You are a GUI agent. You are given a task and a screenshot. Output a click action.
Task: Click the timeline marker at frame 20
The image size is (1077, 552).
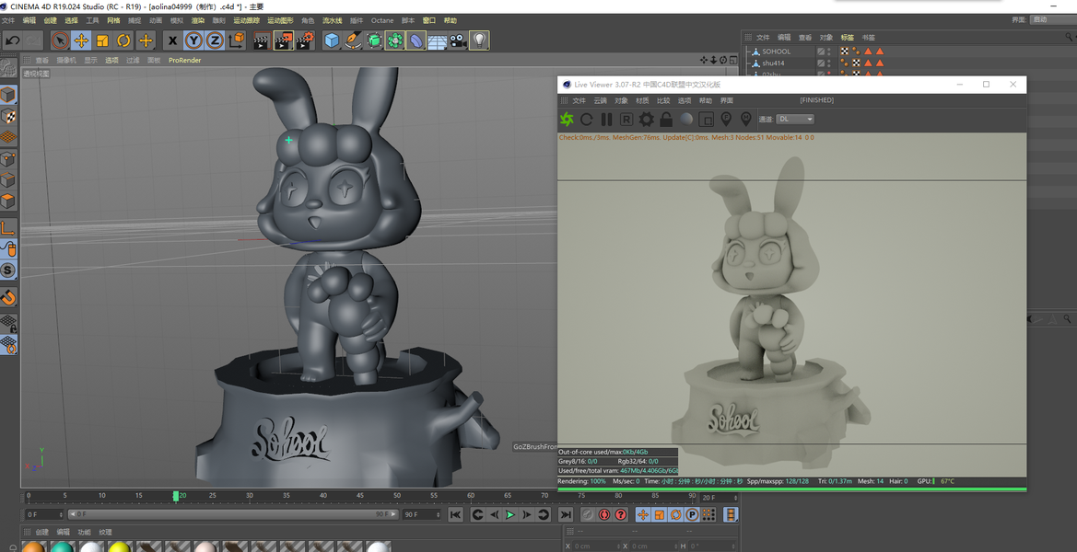coord(176,496)
